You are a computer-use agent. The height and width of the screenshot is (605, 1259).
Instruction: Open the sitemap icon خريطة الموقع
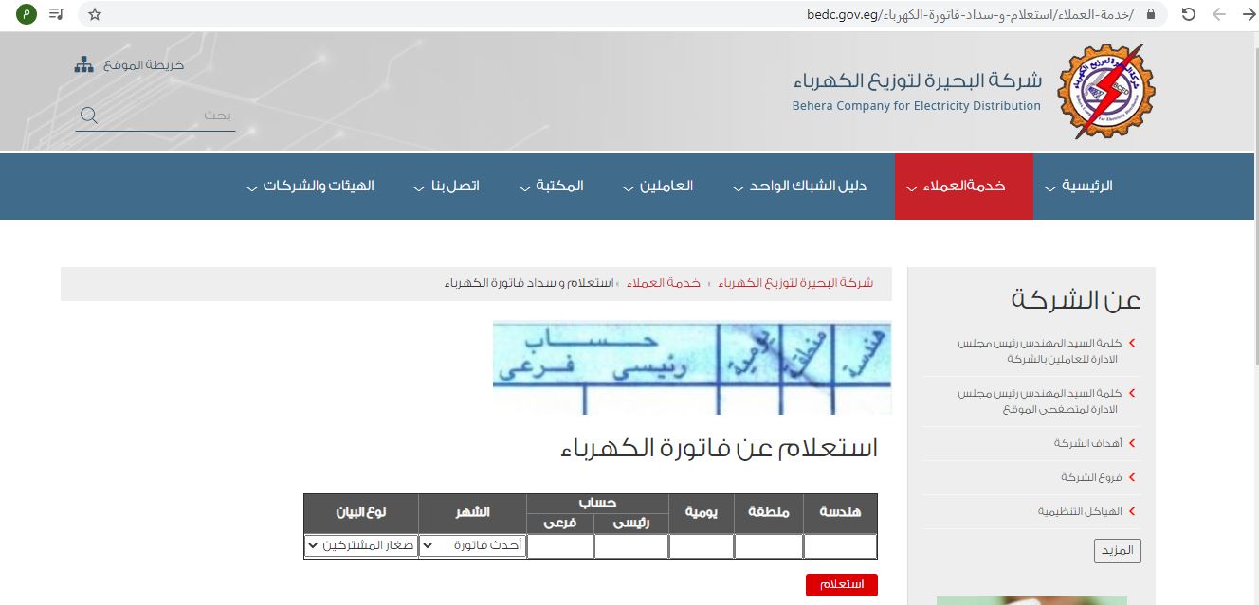(x=84, y=65)
